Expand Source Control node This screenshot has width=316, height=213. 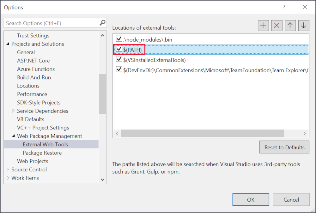click(8, 169)
